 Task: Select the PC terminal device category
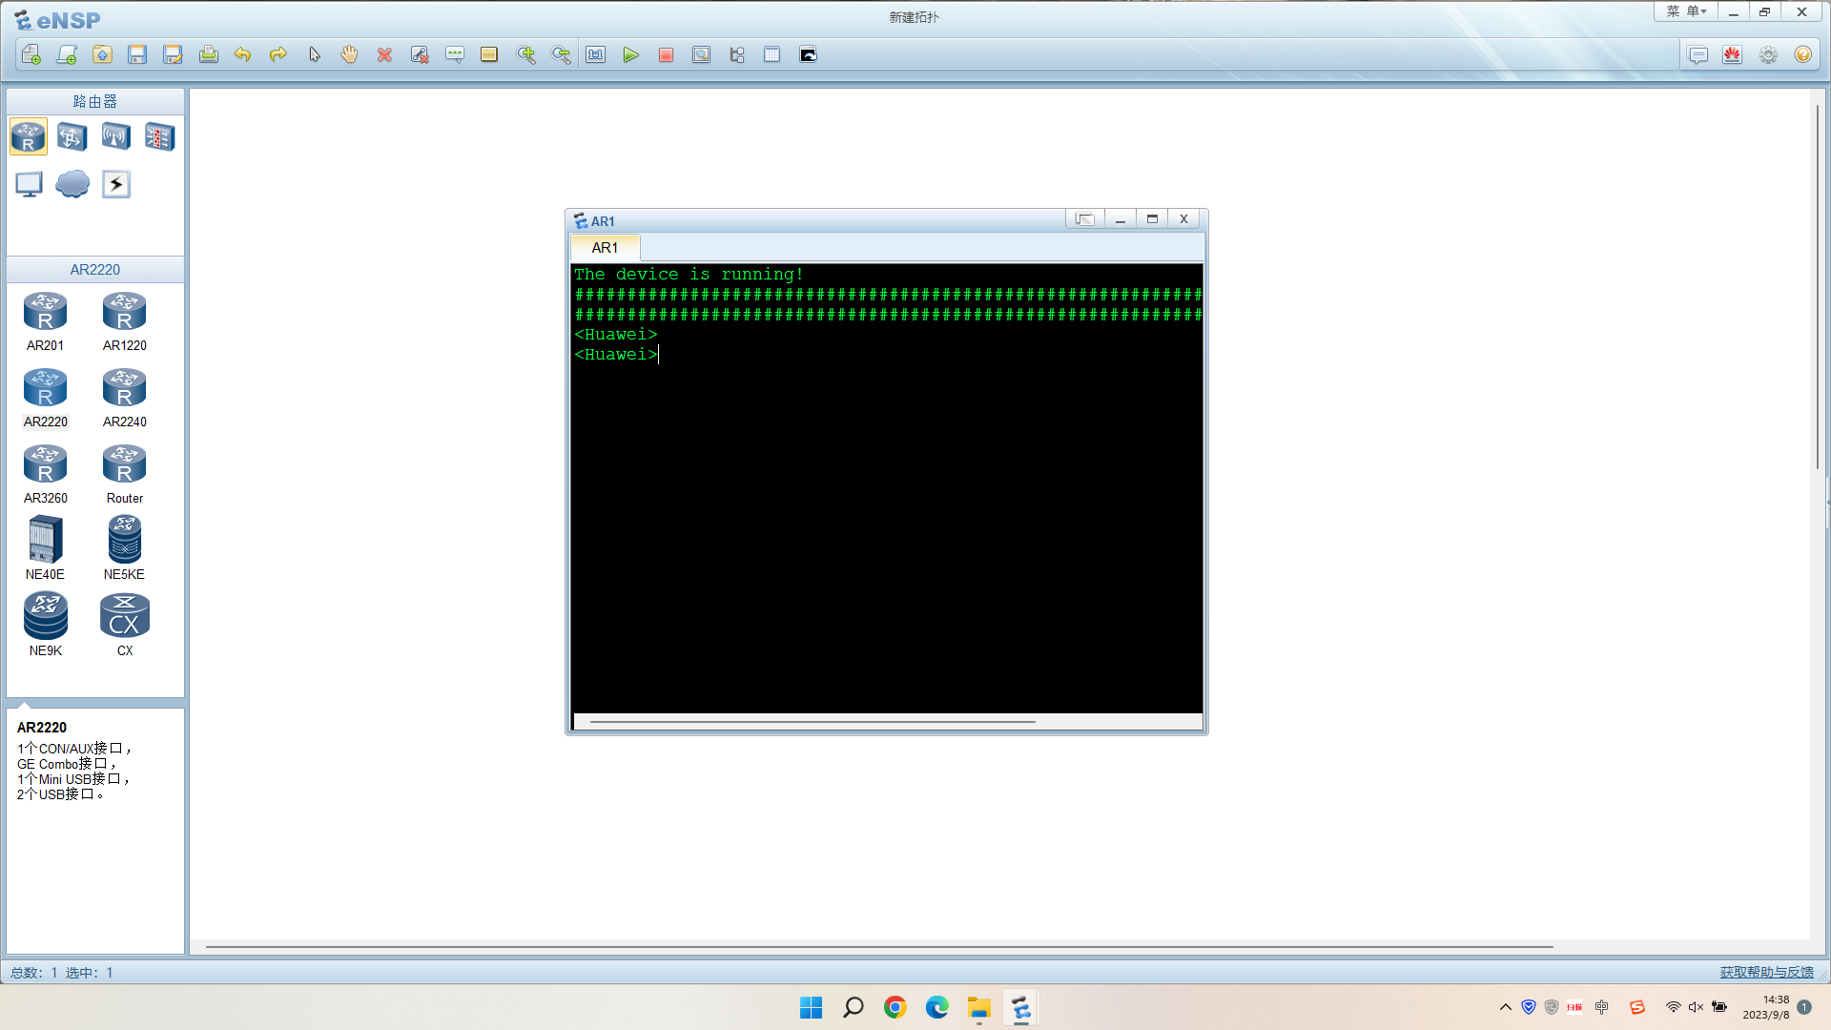(29, 184)
